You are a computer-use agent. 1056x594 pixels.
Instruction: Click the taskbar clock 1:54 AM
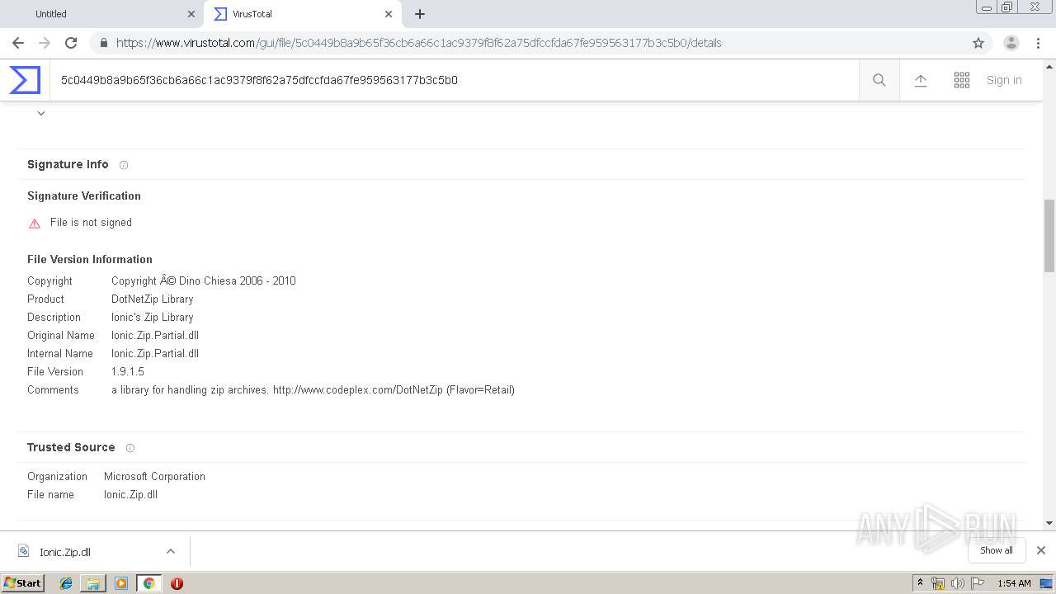pos(1014,583)
